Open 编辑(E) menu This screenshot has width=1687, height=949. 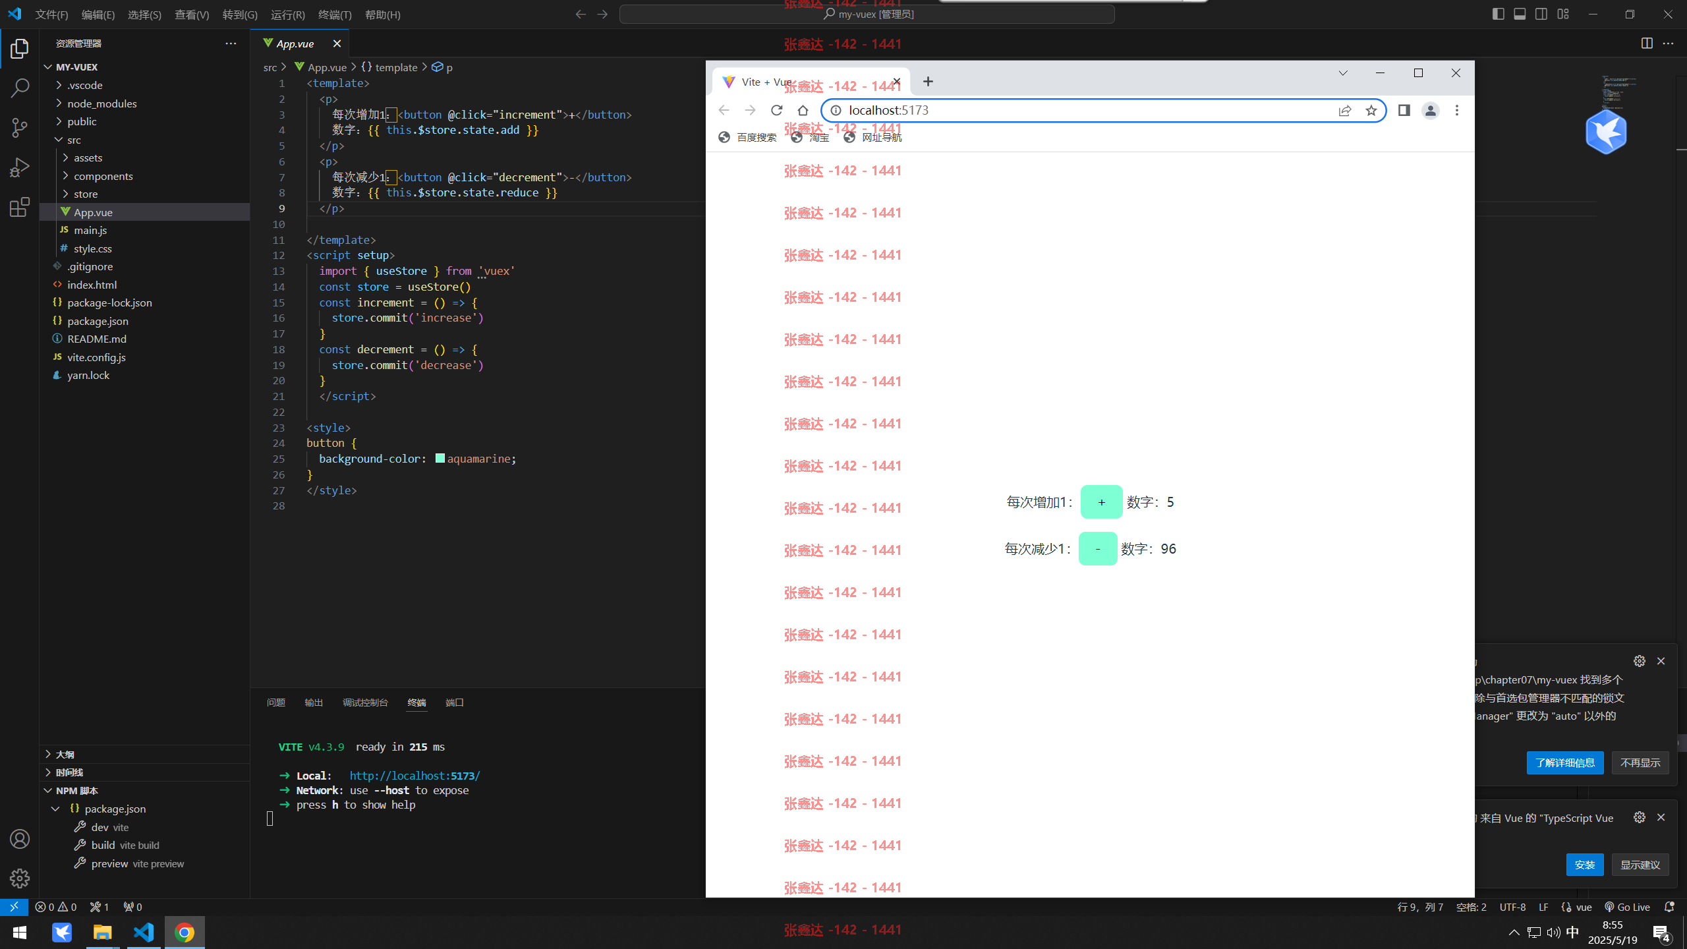[98, 14]
